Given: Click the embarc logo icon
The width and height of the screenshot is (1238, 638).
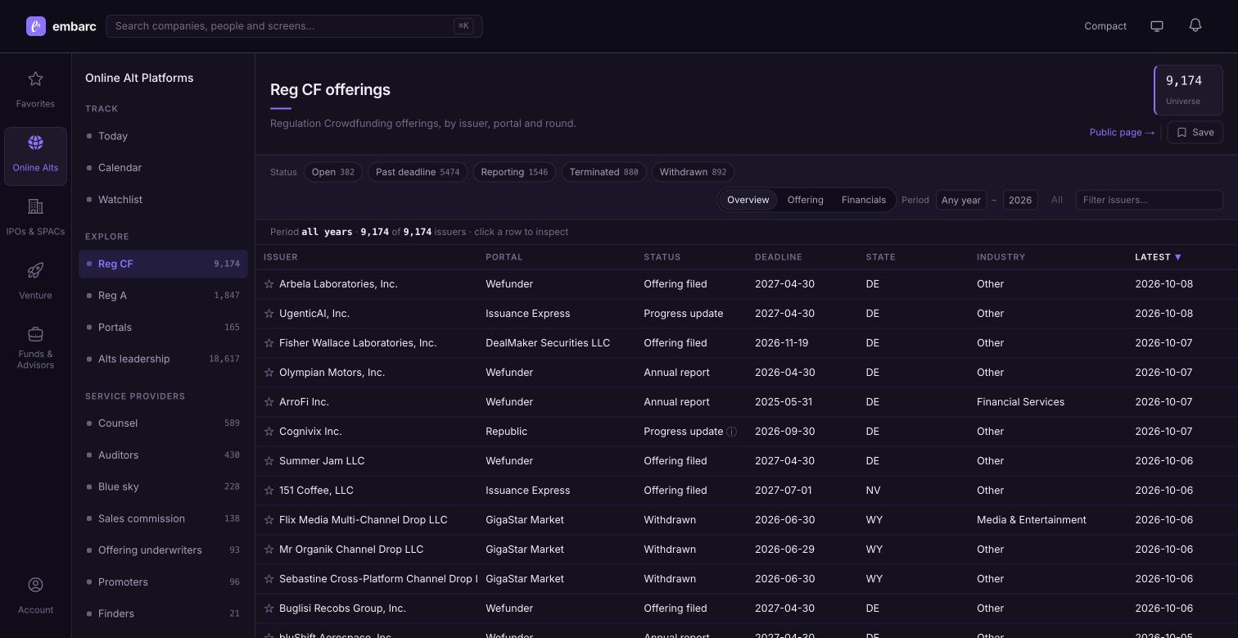Looking at the screenshot, I should tap(36, 26).
